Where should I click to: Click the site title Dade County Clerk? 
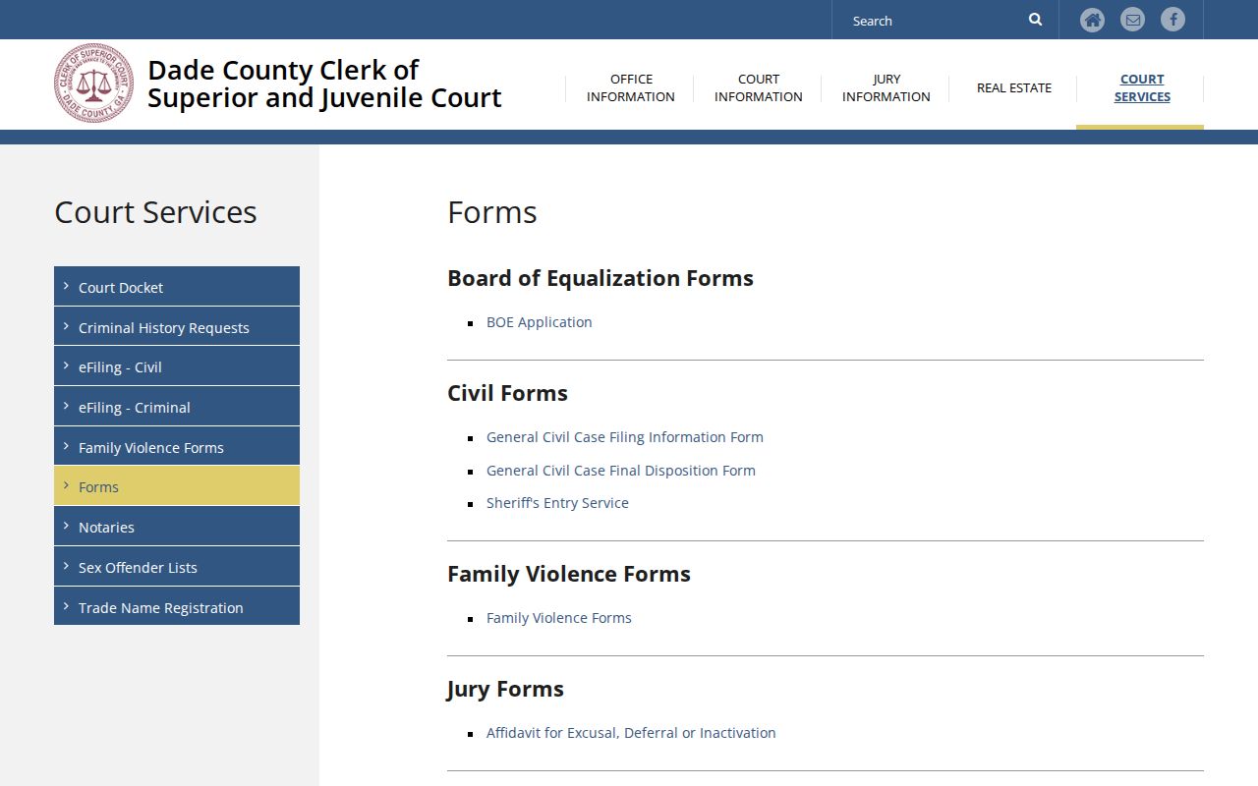pos(324,84)
